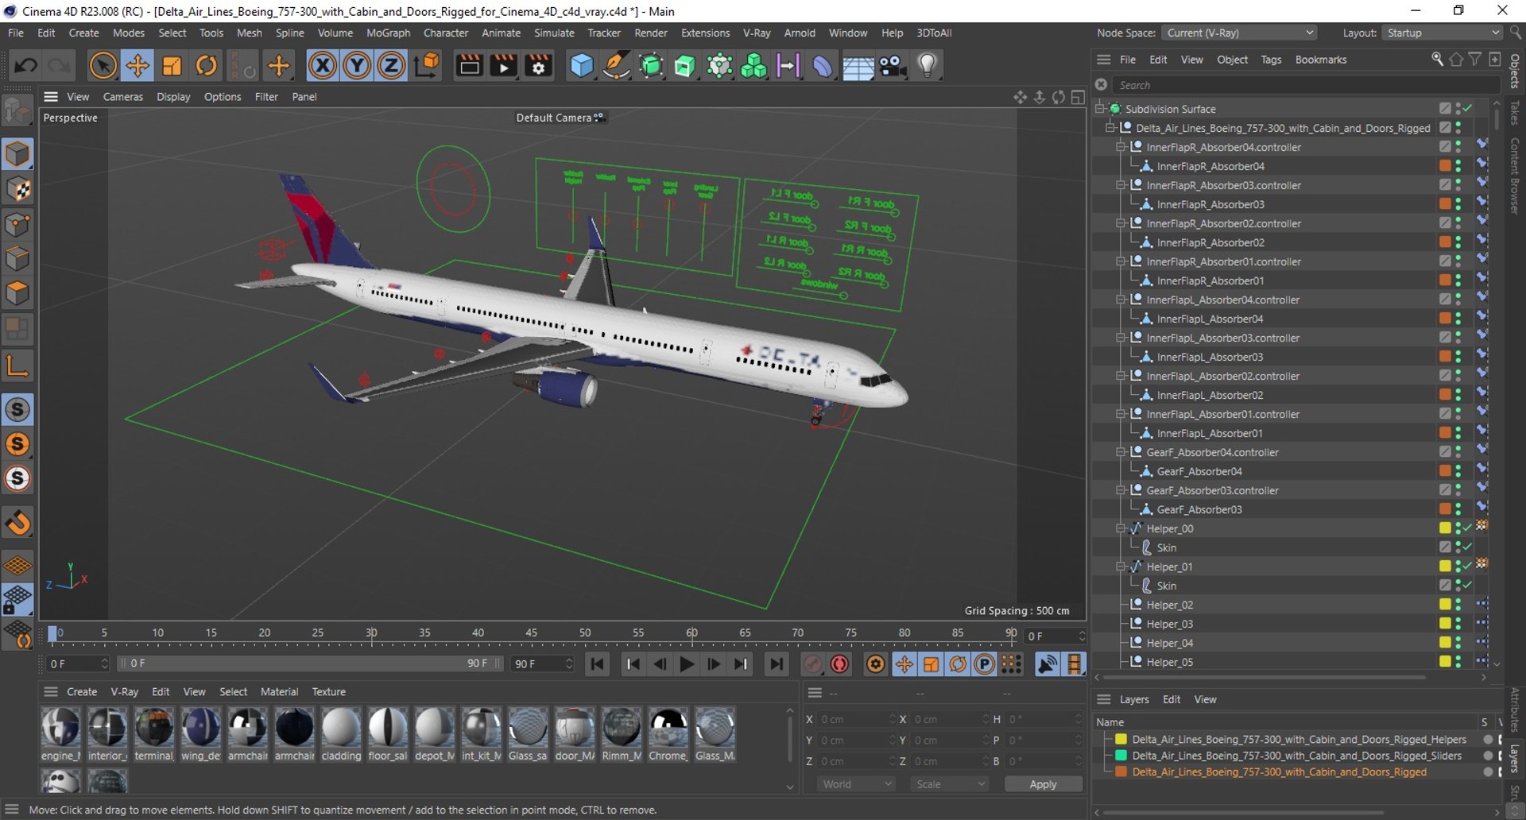This screenshot has width=1526, height=820.
Task: Activate the Scale tool
Action: coord(172,65)
